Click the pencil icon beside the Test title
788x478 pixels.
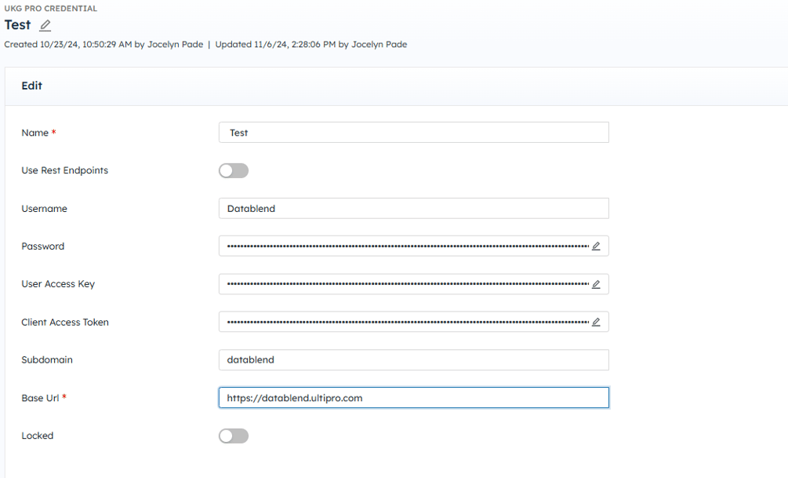[x=45, y=26]
